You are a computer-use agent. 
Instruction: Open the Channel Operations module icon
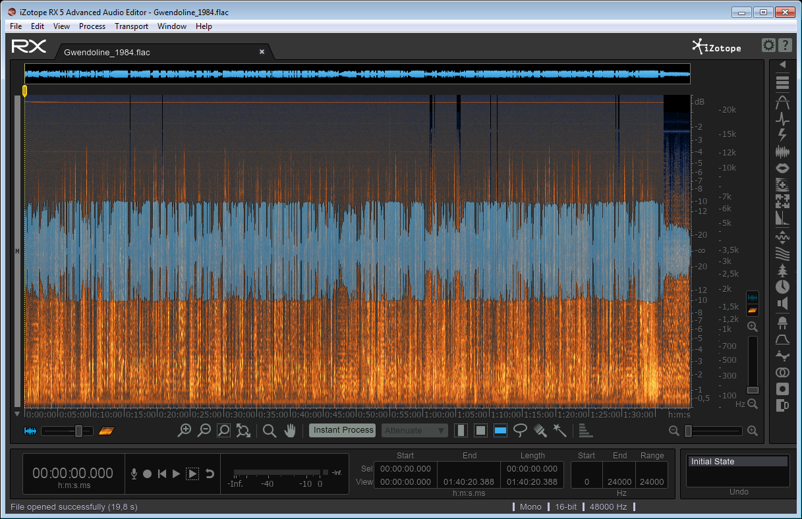click(782, 356)
